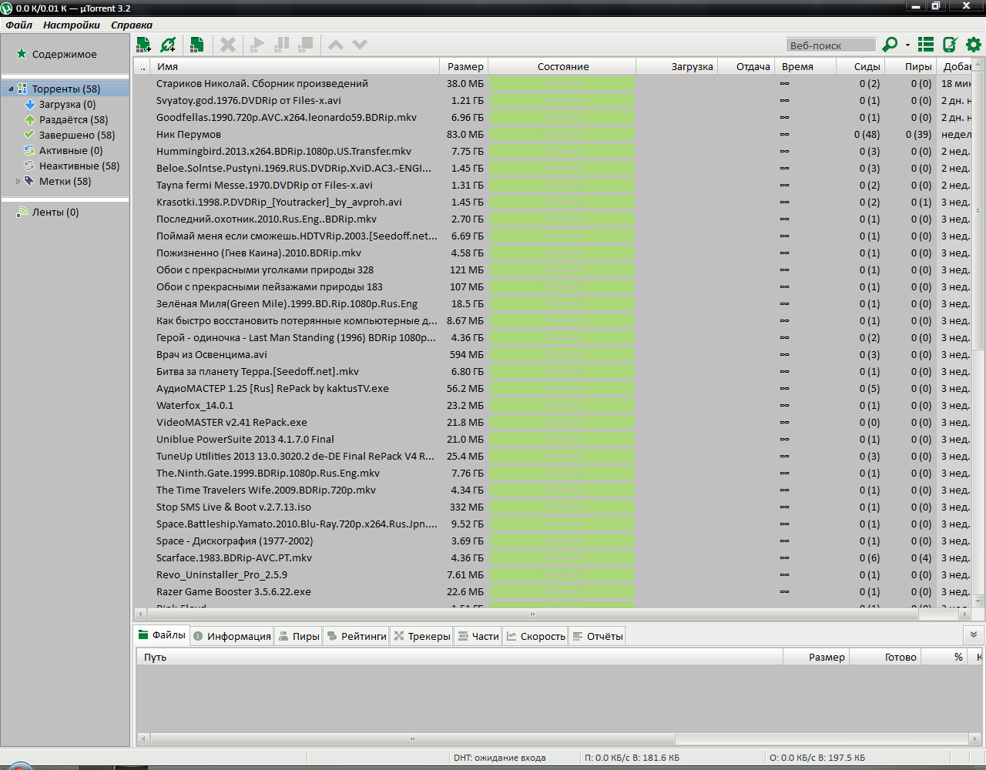This screenshot has width=986, height=770.
Task: Sort by Сиды column header
Action: (860, 66)
